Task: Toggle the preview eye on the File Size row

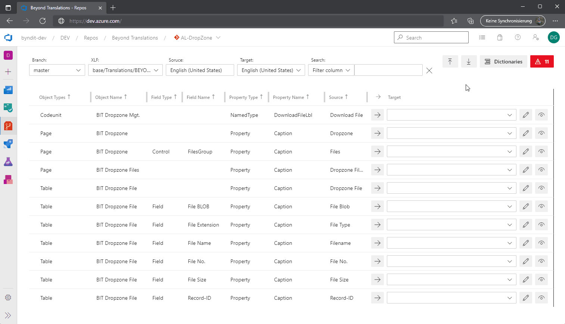Action: [541, 279]
